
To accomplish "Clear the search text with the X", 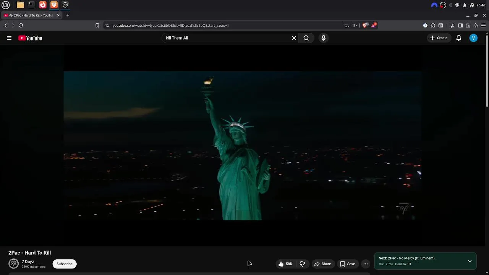I will (294, 38).
